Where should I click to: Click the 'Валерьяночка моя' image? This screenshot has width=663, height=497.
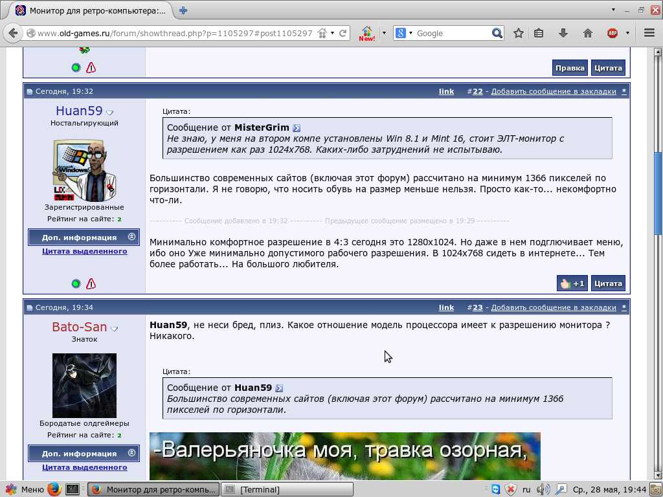pyautogui.click(x=344, y=456)
